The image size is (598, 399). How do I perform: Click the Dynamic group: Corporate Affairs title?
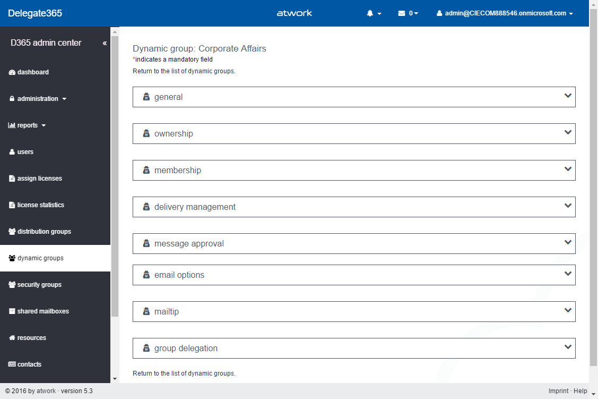click(200, 48)
